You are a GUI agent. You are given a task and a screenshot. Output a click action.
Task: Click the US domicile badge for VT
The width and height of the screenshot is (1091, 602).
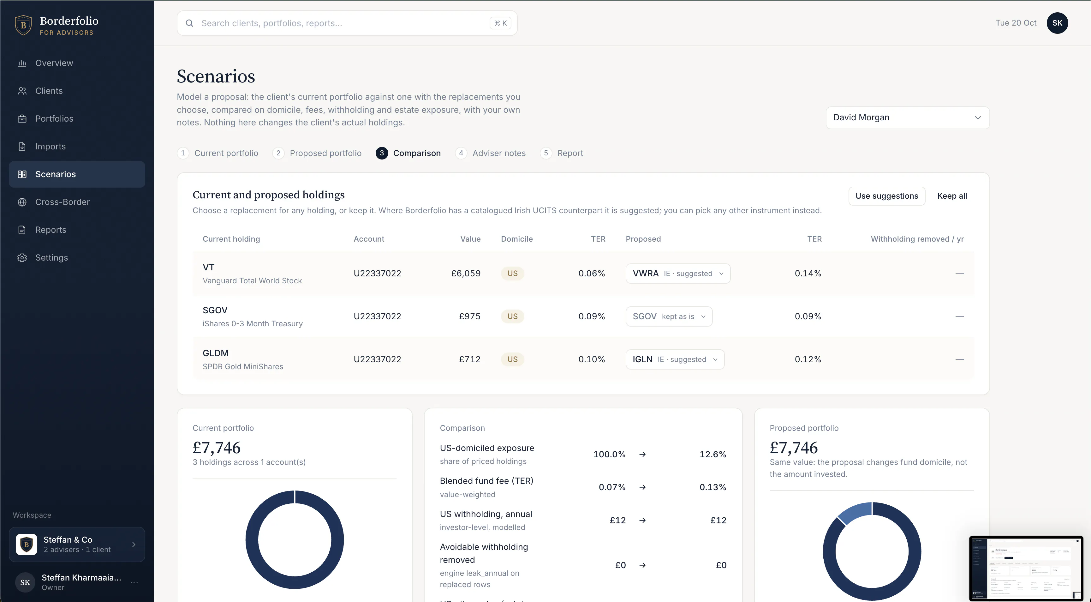click(512, 274)
